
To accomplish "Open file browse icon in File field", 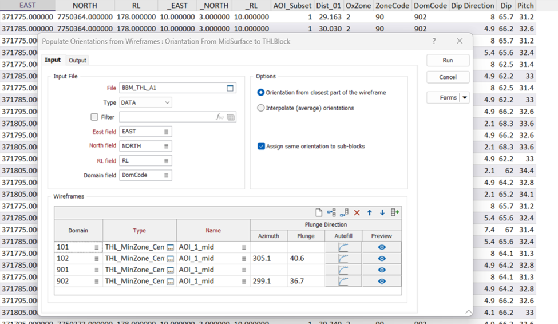I will (230, 88).
